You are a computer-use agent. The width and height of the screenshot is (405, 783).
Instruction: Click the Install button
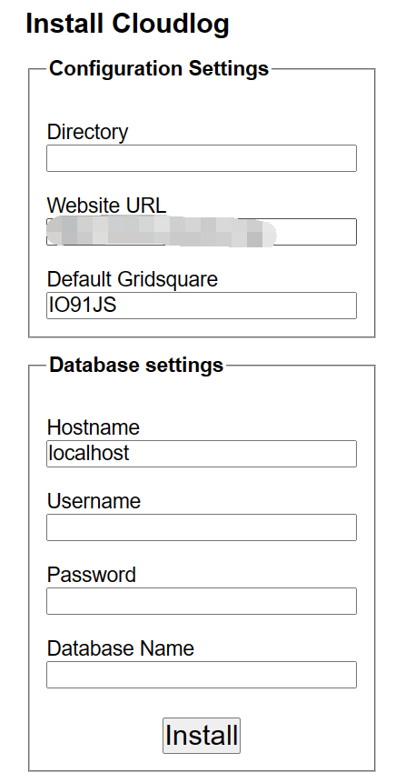pos(202,735)
